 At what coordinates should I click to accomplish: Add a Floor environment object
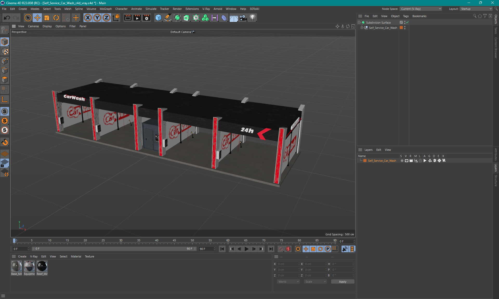coord(234,18)
